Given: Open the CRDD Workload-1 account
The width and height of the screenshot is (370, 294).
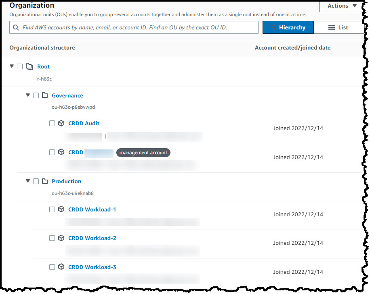Looking at the screenshot, I should [x=92, y=209].
